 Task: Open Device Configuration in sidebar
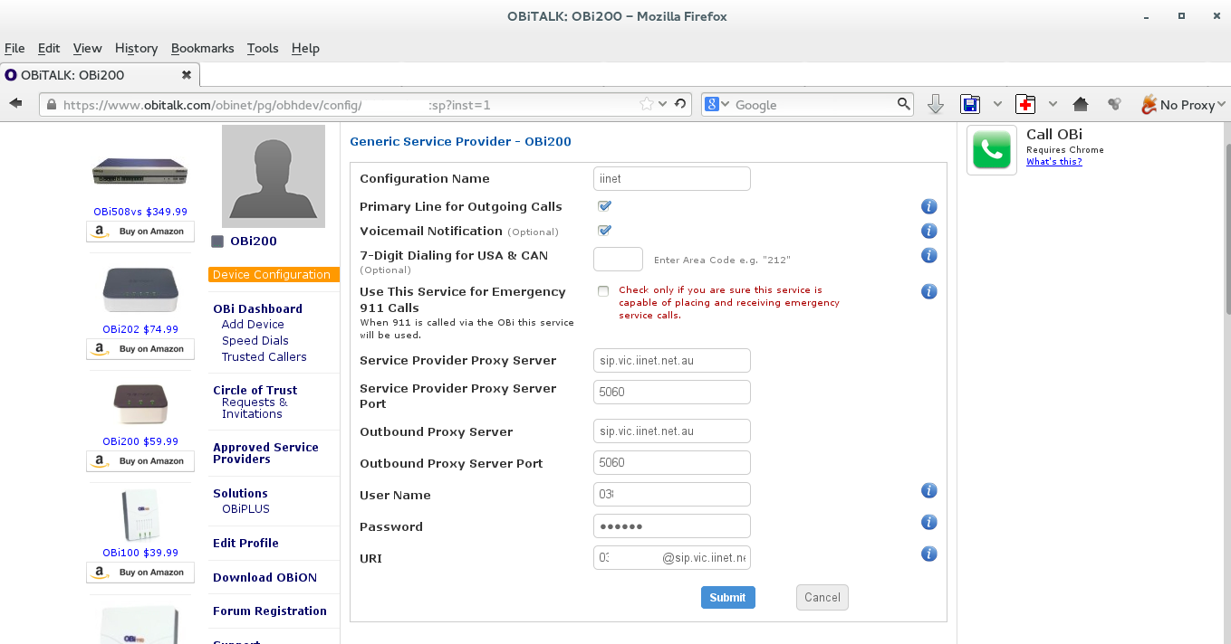coord(274,275)
